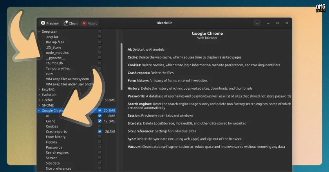Image resolution: width=329 pixels, height=172 pixels.
Task: Expand the GNOME group
Action: coord(39,105)
